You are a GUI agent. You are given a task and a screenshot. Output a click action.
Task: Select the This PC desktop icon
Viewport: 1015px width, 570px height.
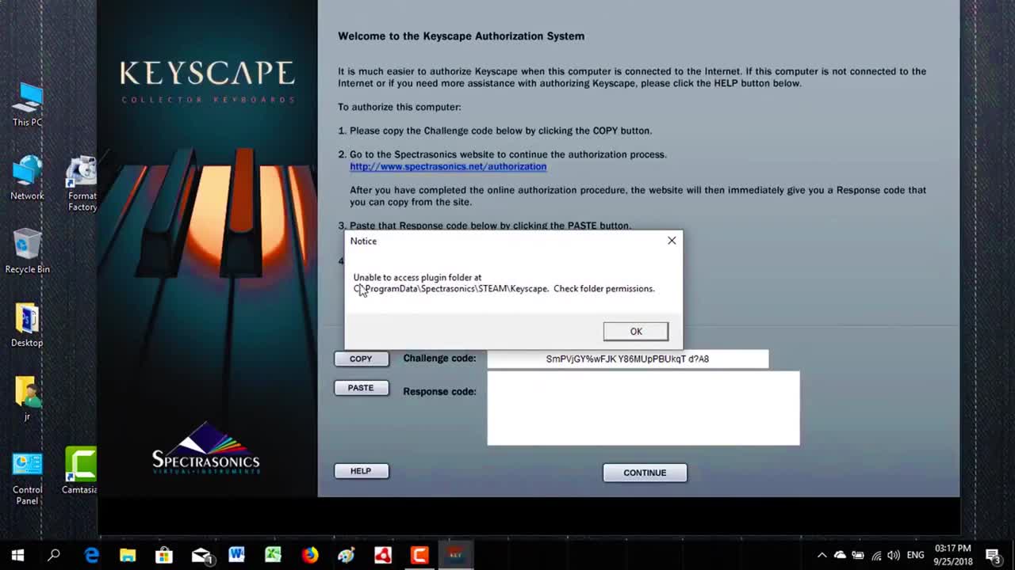pyautogui.click(x=27, y=104)
